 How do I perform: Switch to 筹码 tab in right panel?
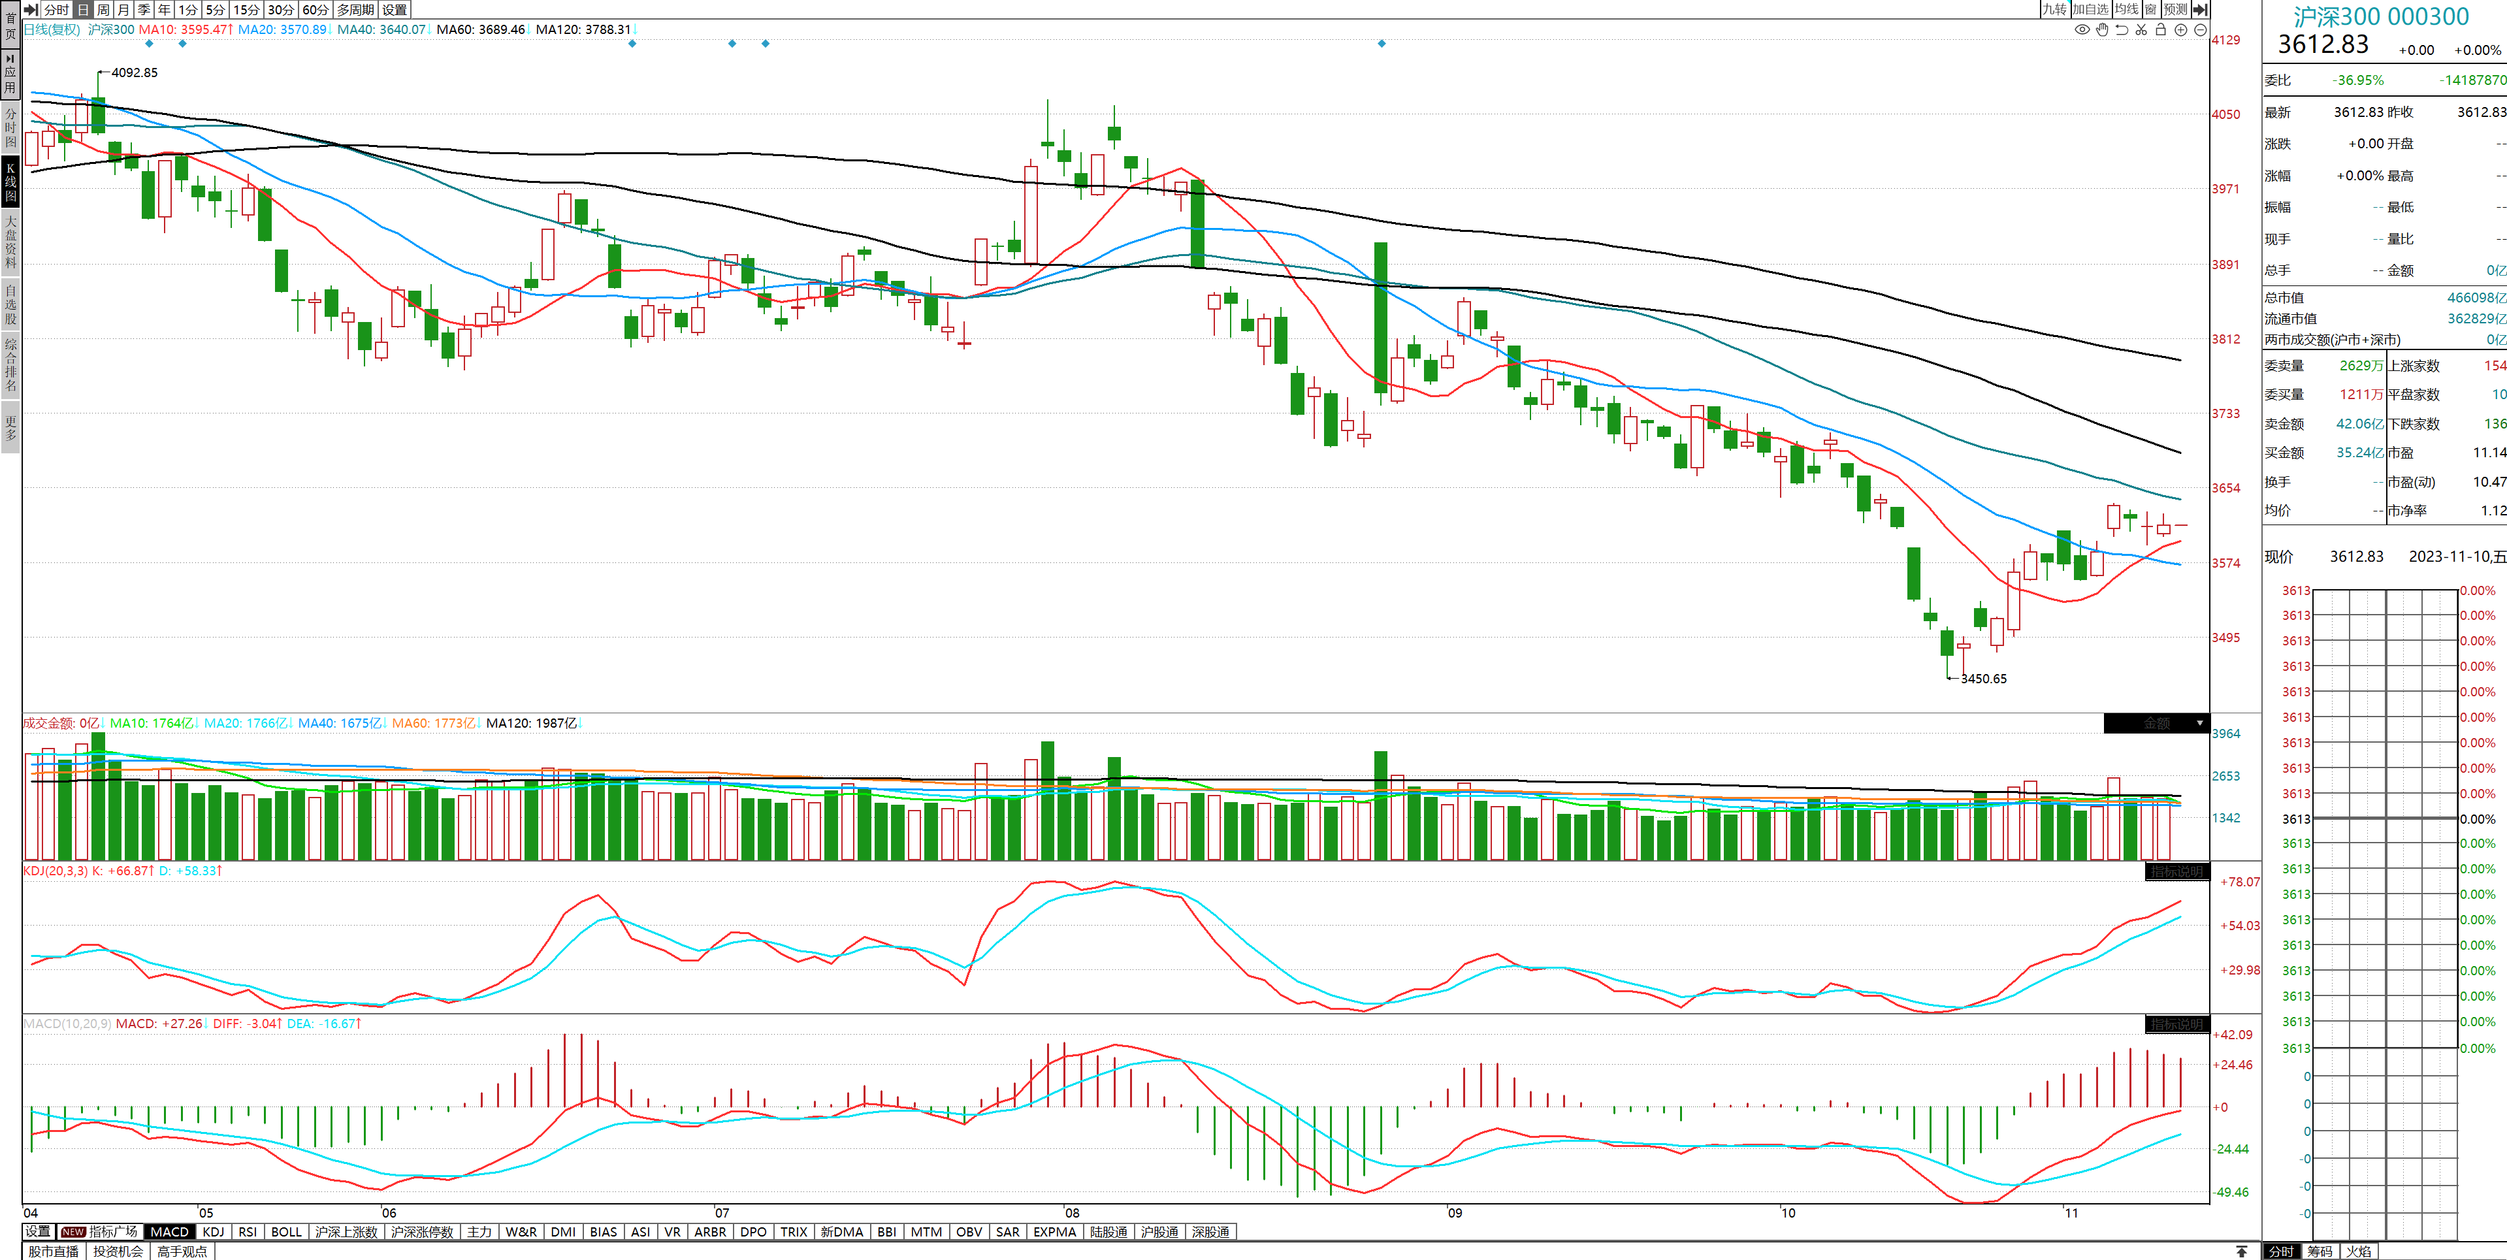click(x=2320, y=1252)
